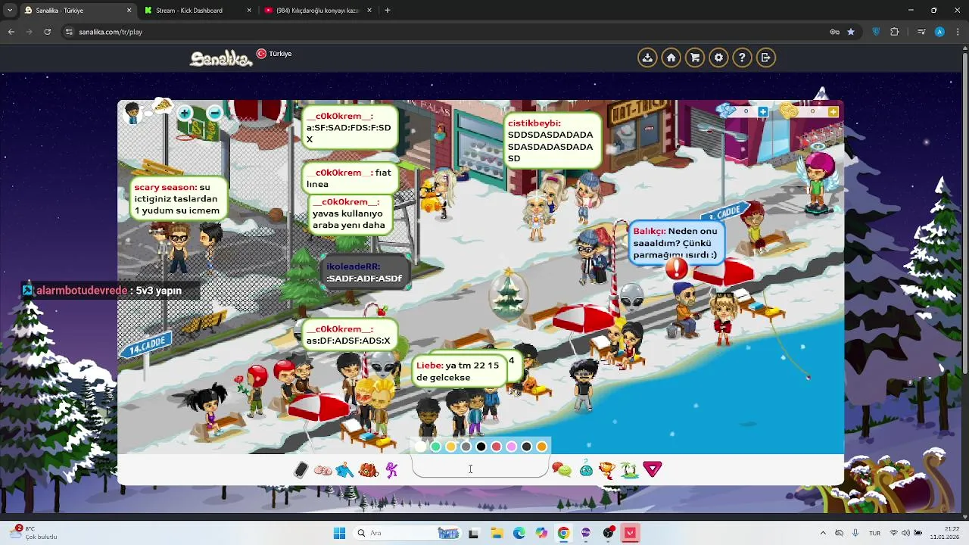Bookmark this page with star icon
The height and width of the screenshot is (545, 969).
(851, 32)
